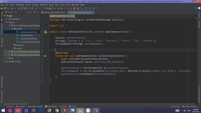
Task: Toggle the Build Variants side panel
Action: point(2,97)
